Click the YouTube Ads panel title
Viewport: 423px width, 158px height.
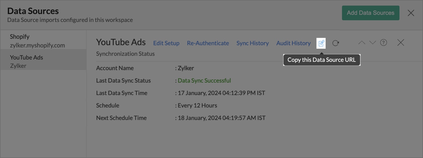(121, 42)
